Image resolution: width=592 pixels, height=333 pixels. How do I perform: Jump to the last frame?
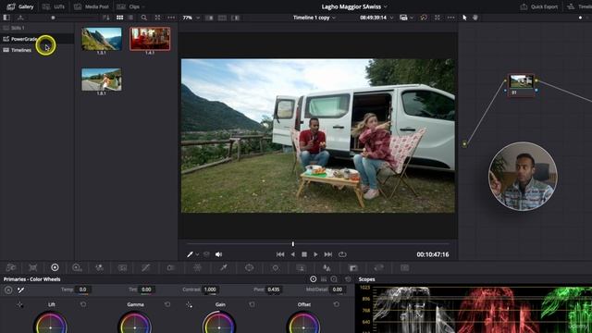coord(328,254)
